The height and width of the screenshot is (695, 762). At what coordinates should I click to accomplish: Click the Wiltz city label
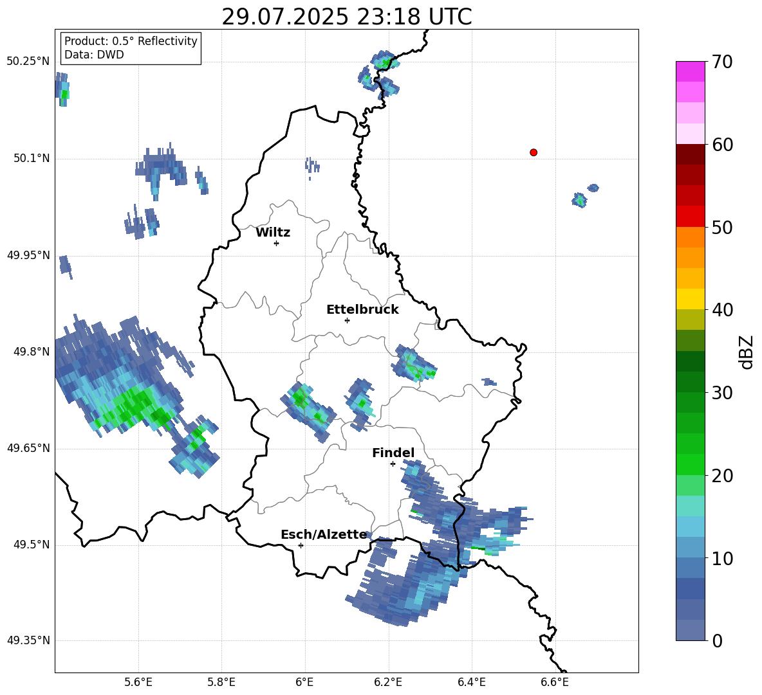click(x=273, y=233)
